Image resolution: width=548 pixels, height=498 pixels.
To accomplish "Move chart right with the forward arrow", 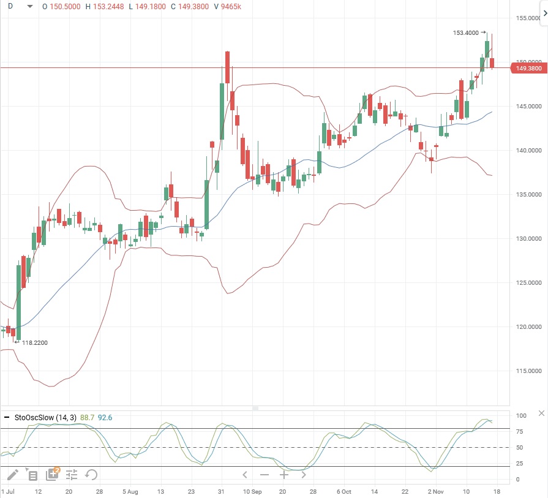I will [304, 475].
